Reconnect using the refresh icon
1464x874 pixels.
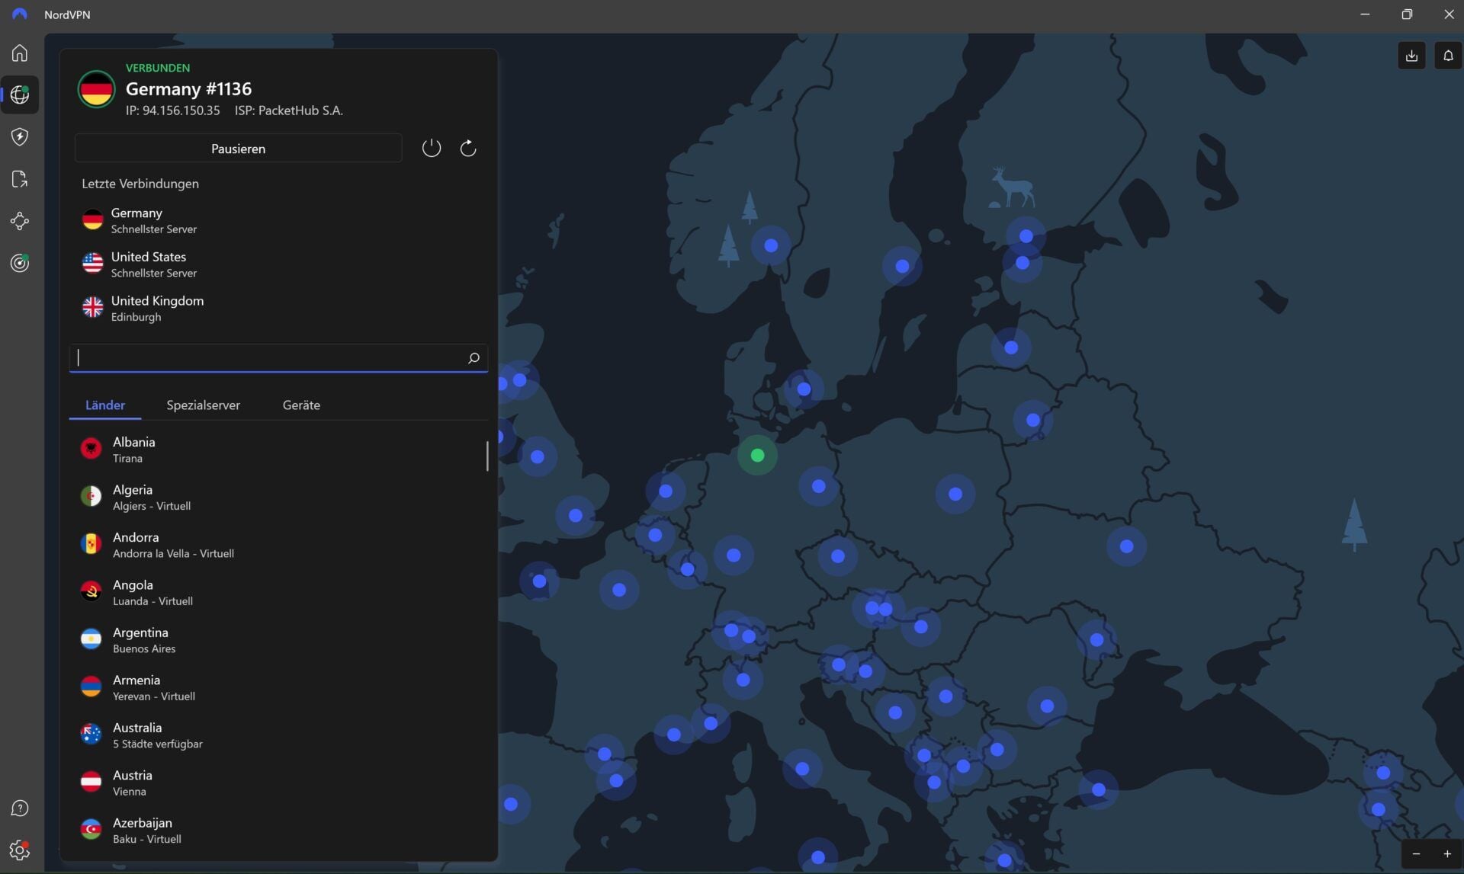coord(467,148)
